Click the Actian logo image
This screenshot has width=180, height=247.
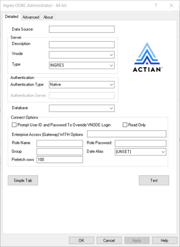[147, 57]
